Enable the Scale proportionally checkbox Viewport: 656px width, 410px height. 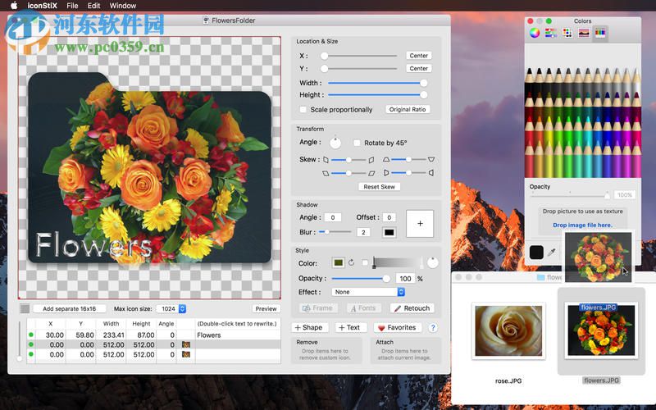(x=303, y=110)
